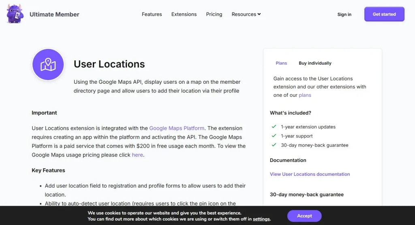The width and height of the screenshot is (415, 225).
Task: Click the checkmark beside 1-year support
Action: coord(274,136)
